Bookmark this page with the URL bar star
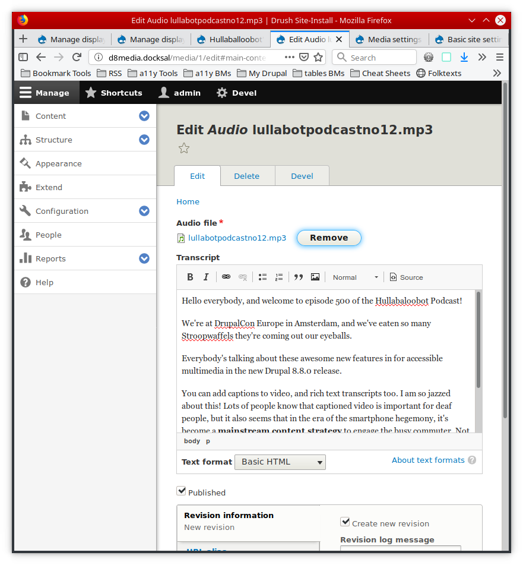 click(x=318, y=57)
